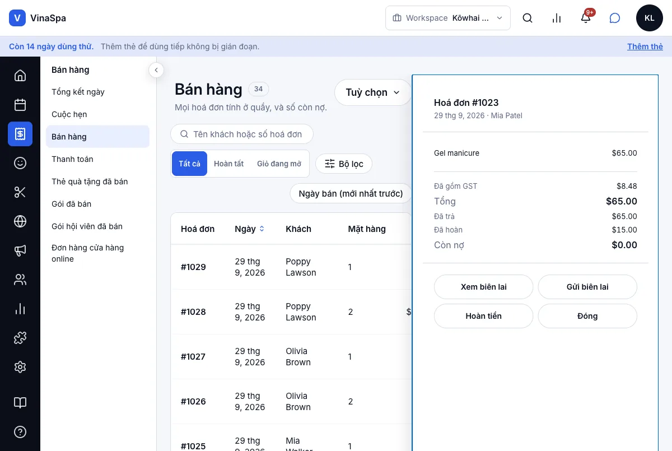672x451 pixels.
Task: Go to Cuộc hẹn in the side menu
Action: coord(97,114)
